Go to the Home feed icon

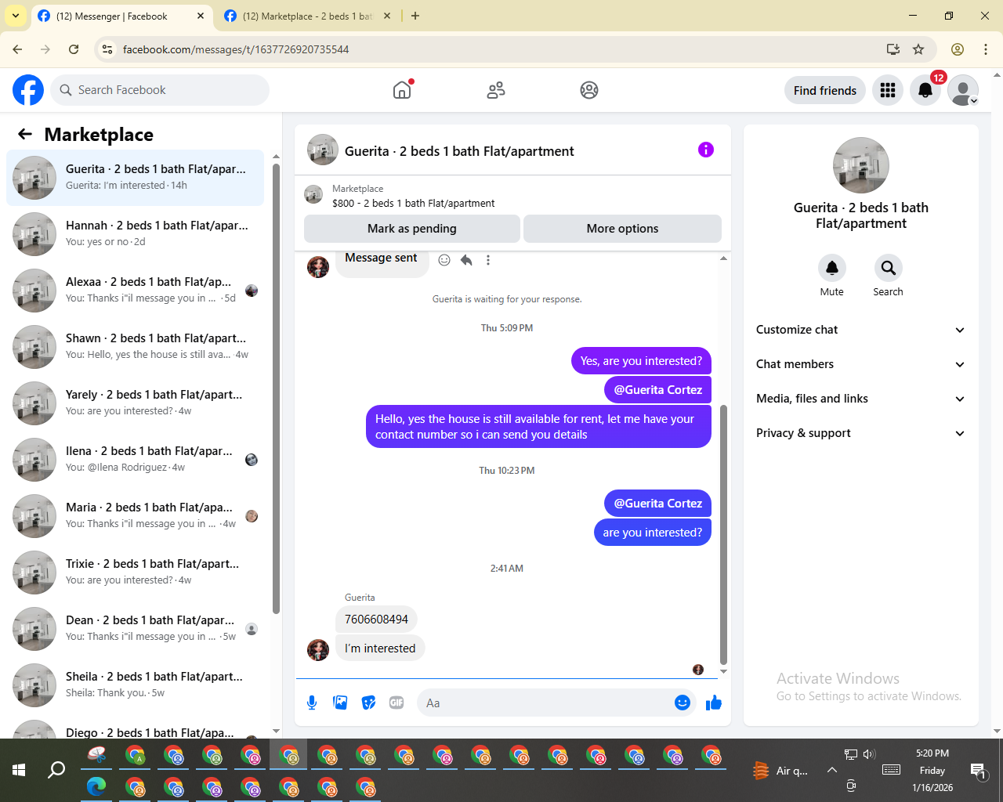pos(402,90)
